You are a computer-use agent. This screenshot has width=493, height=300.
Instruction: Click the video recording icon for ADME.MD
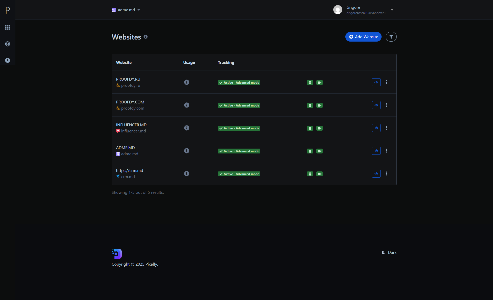(319, 151)
